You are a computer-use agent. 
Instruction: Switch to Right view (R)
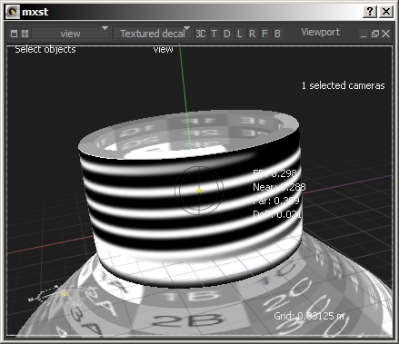[x=252, y=34]
